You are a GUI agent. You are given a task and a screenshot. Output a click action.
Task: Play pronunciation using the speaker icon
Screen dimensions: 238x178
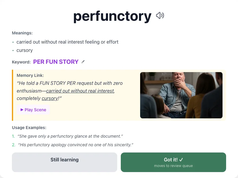pyautogui.click(x=160, y=16)
